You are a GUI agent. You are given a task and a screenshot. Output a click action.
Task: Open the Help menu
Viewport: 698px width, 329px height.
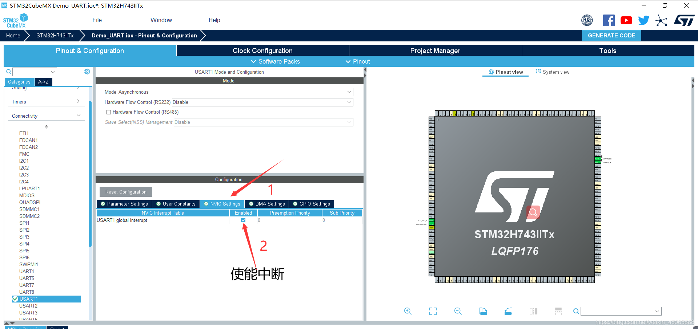pos(214,20)
